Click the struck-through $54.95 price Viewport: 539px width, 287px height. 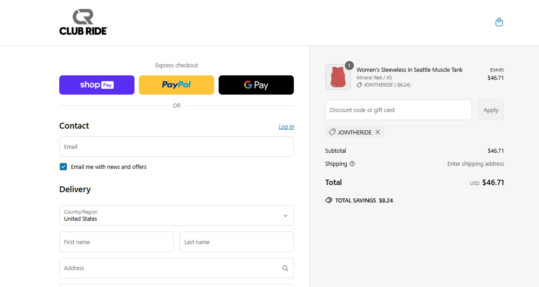click(x=497, y=70)
